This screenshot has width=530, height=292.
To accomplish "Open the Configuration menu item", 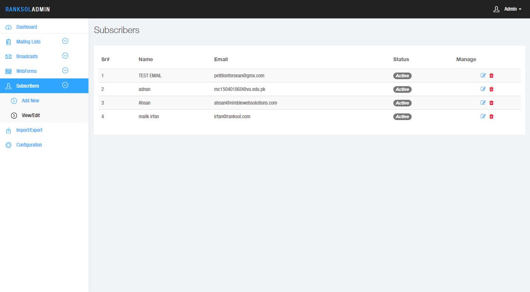I will pos(44,145).
